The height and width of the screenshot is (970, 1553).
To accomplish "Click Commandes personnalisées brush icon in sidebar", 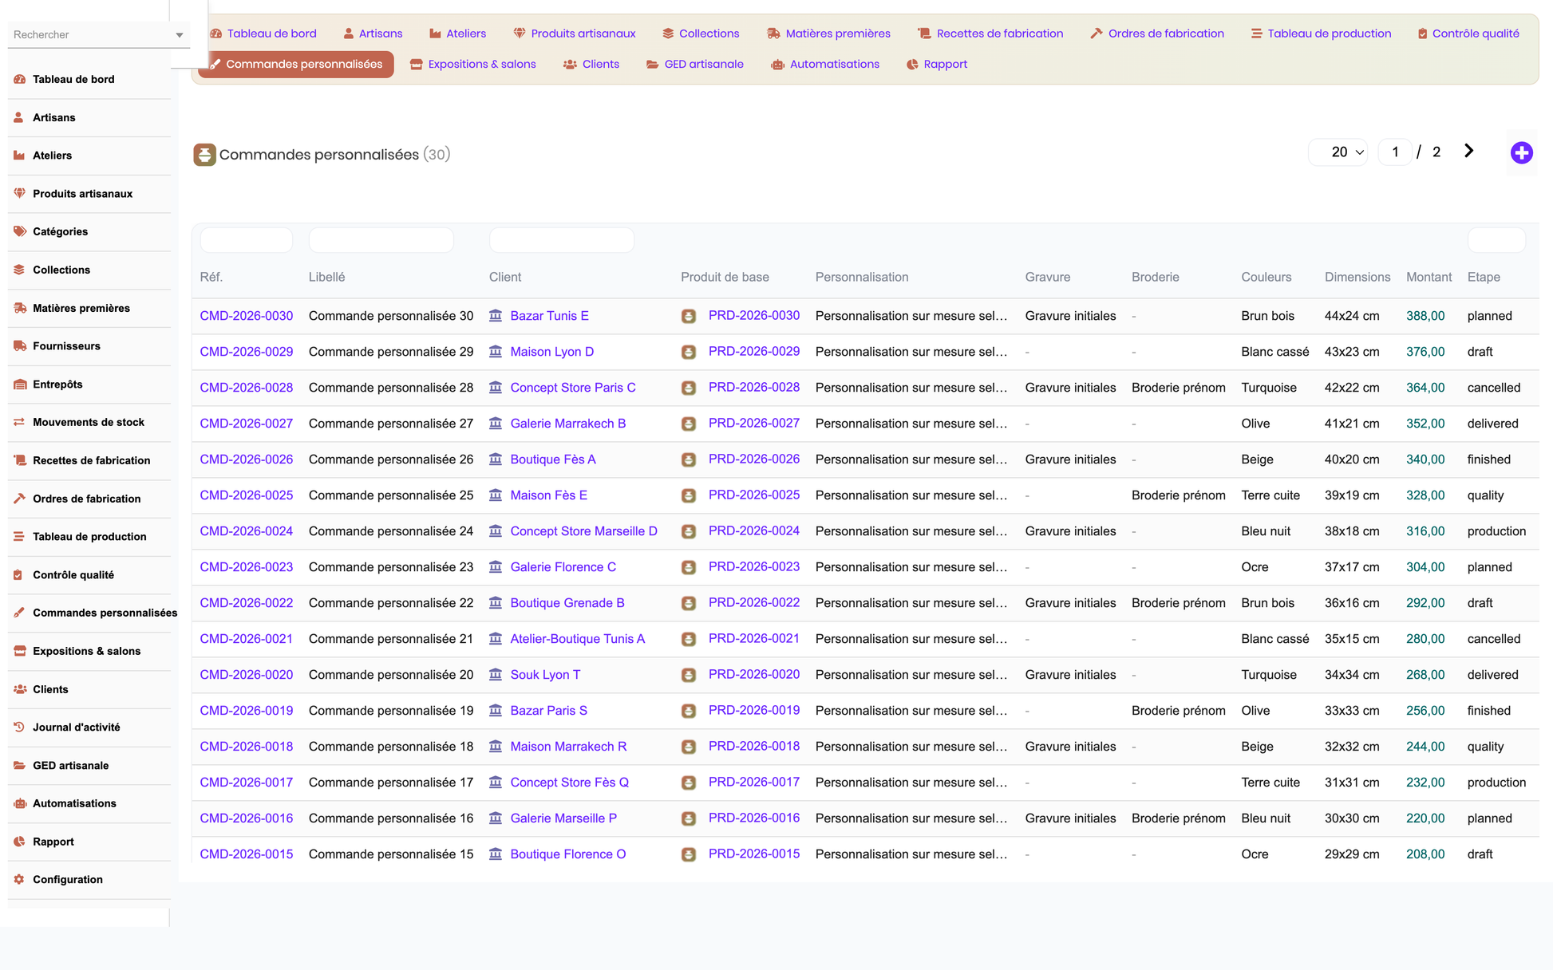I will point(19,613).
